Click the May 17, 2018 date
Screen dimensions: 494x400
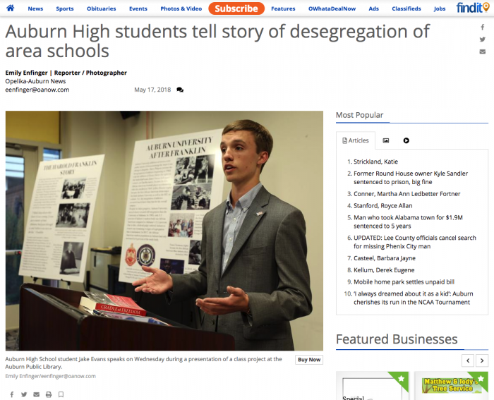[x=152, y=90]
